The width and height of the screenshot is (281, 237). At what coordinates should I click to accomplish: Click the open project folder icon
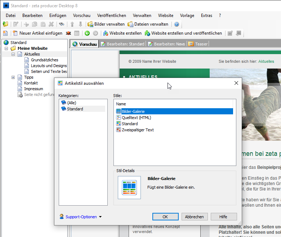5,24
